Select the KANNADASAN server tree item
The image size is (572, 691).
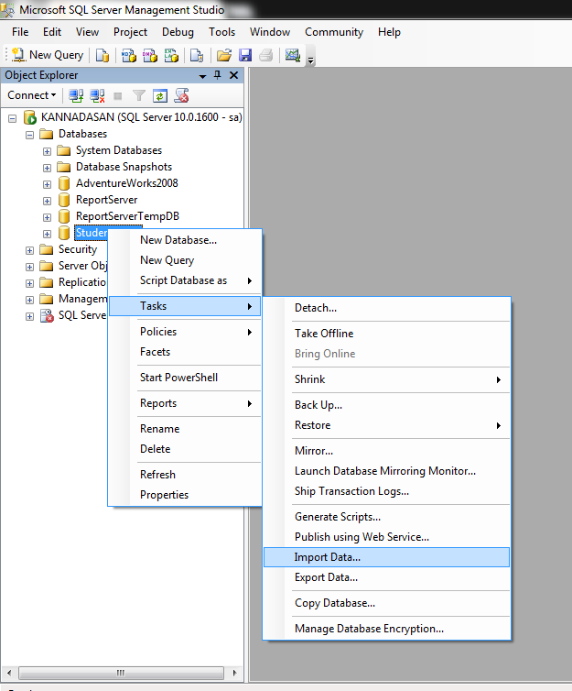(x=141, y=117)
